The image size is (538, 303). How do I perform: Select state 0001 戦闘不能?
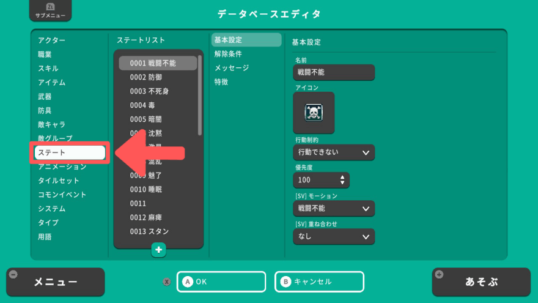tap(158, 63)
